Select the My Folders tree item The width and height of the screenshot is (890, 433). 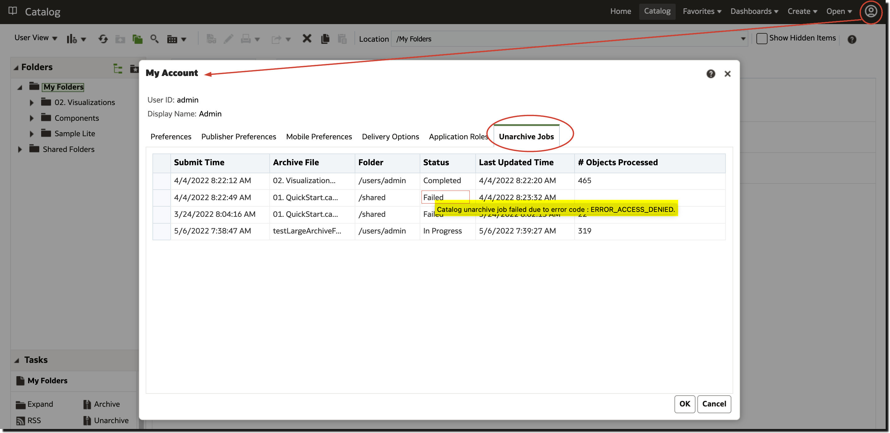coord(63,87)
